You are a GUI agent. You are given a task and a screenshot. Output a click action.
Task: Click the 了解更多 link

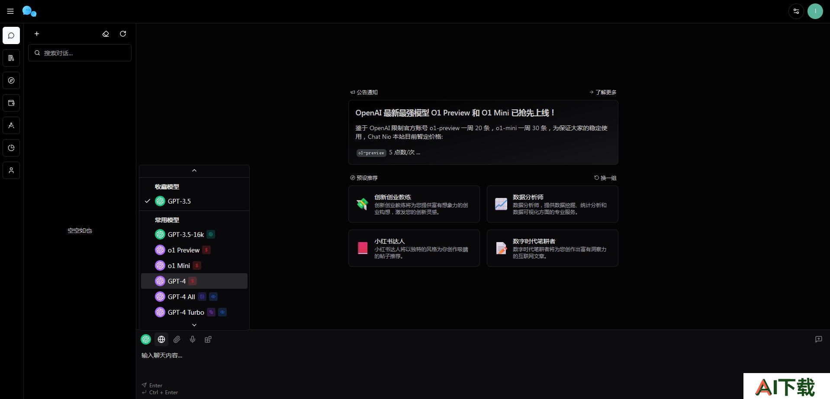pyautogui.click(x=603, y=92)
